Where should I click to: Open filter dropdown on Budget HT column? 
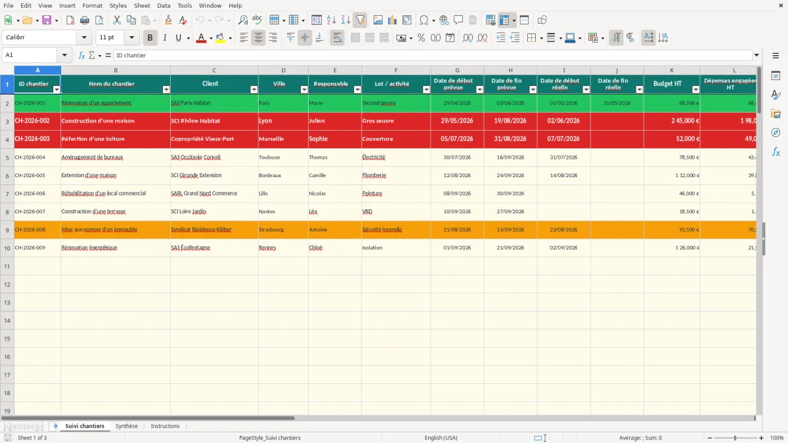(x=696, y=89)
